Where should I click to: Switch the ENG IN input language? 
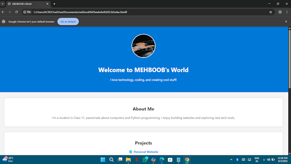tap(257, 160)
